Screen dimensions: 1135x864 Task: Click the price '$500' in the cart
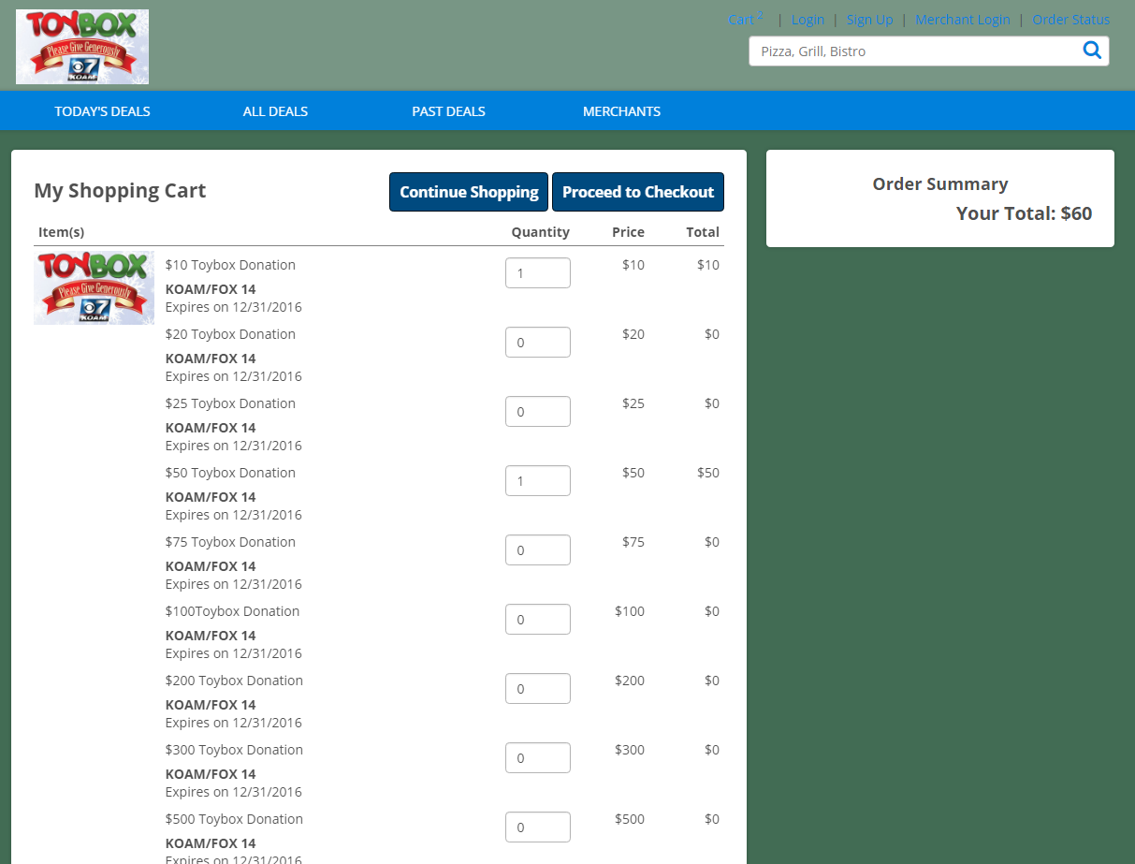pyautogui.click(x=630, y=819)
